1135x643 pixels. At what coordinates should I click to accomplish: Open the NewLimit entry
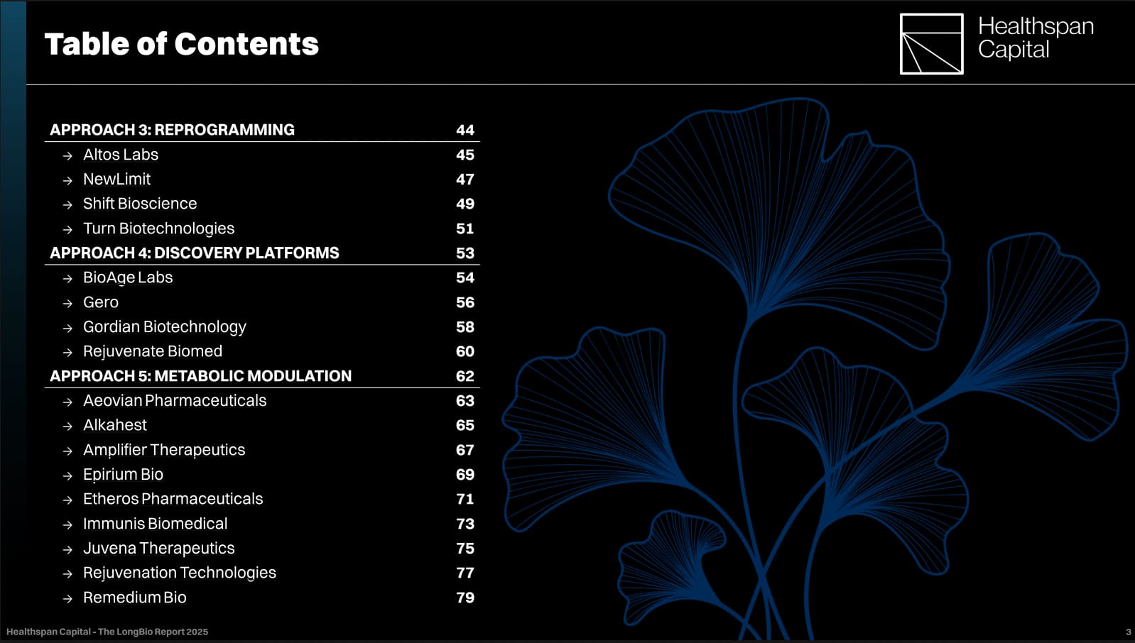click(116, 179)
